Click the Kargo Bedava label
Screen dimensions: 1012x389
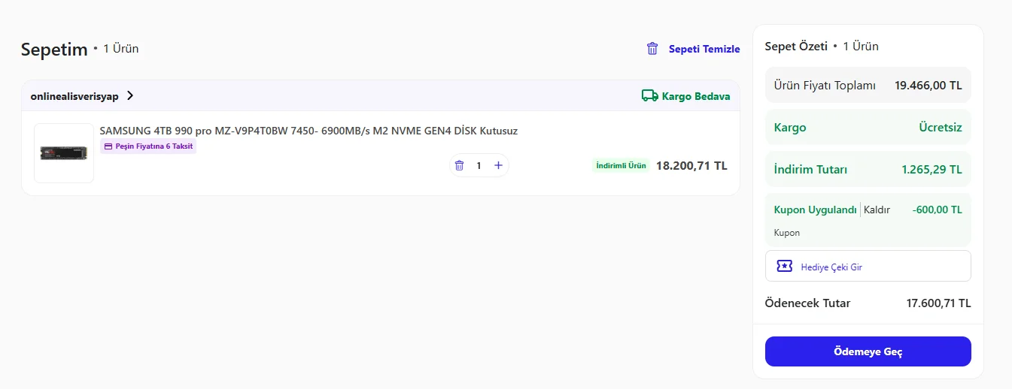point(696,96)
